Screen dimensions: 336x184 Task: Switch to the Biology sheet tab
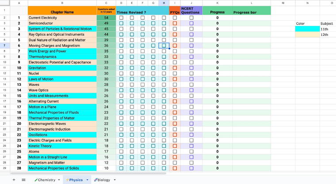click(103, 180)
